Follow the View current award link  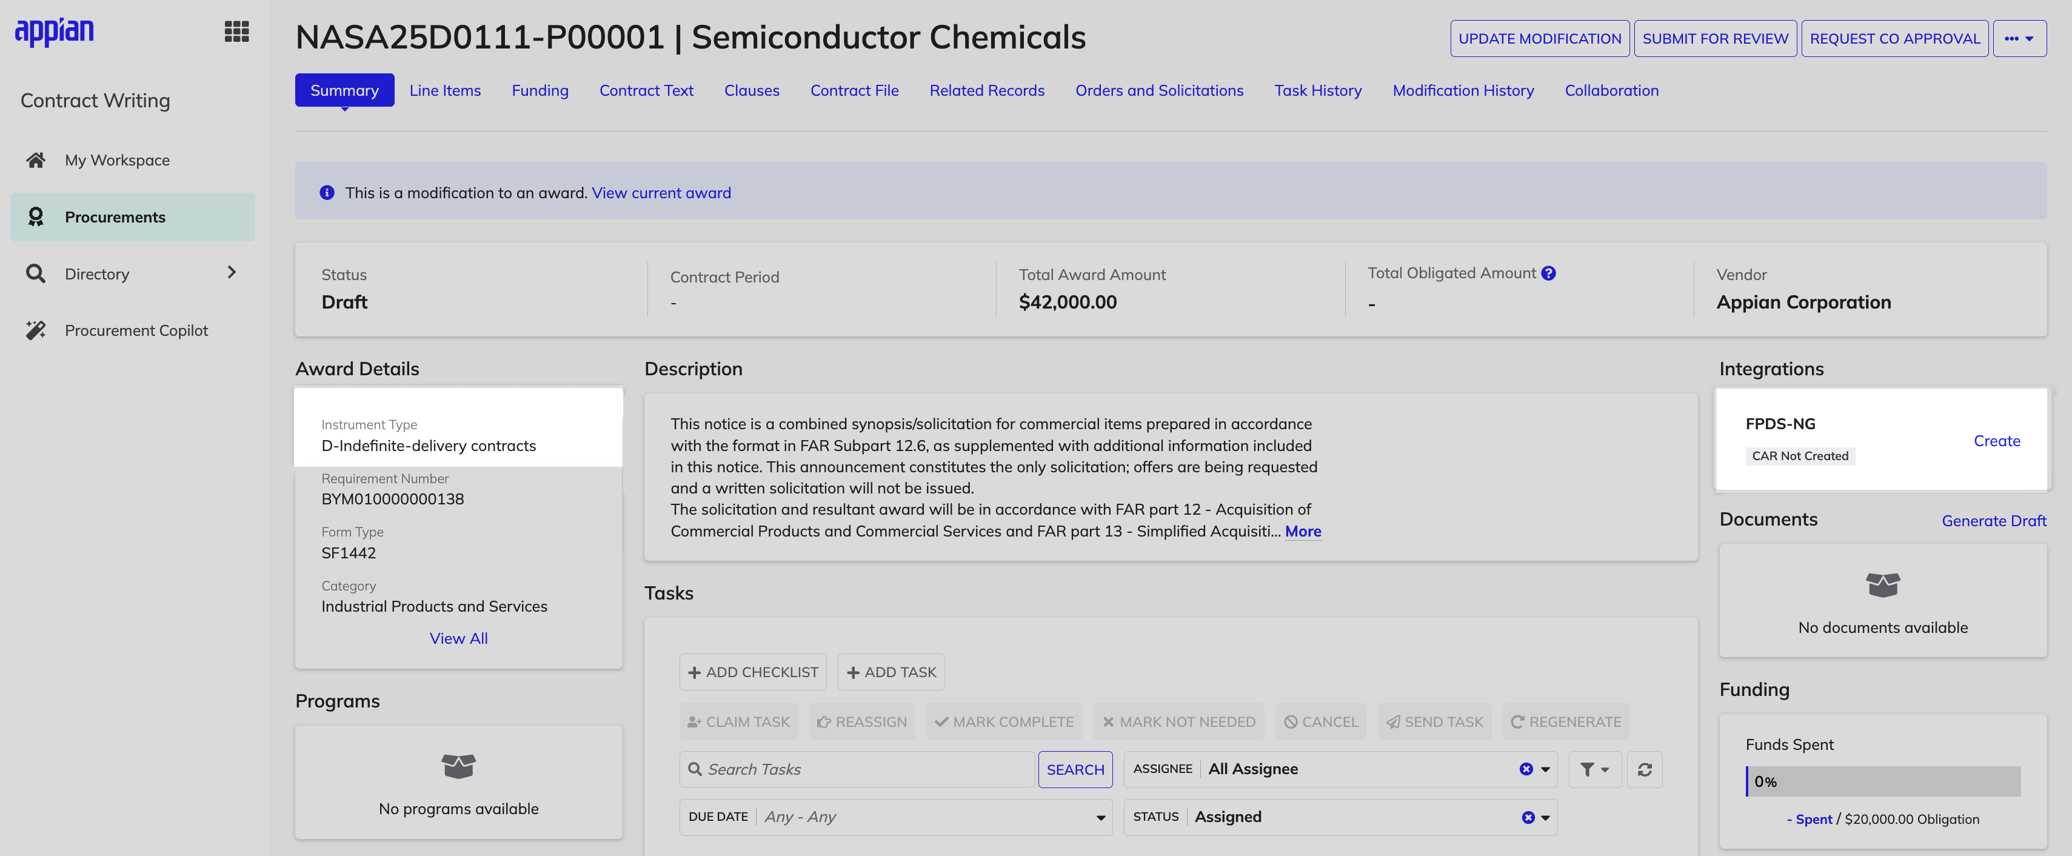coord(661,192)
